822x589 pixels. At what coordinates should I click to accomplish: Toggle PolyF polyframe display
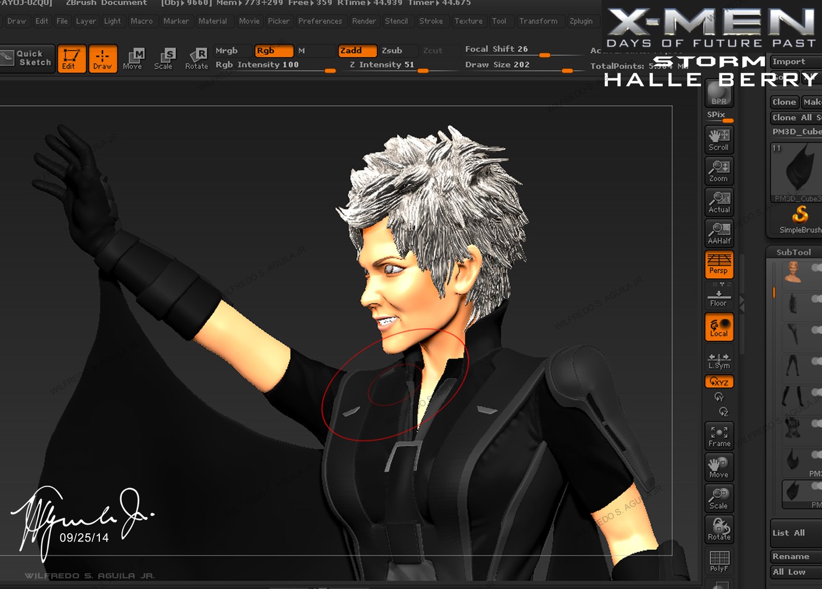tap(719, 561)
